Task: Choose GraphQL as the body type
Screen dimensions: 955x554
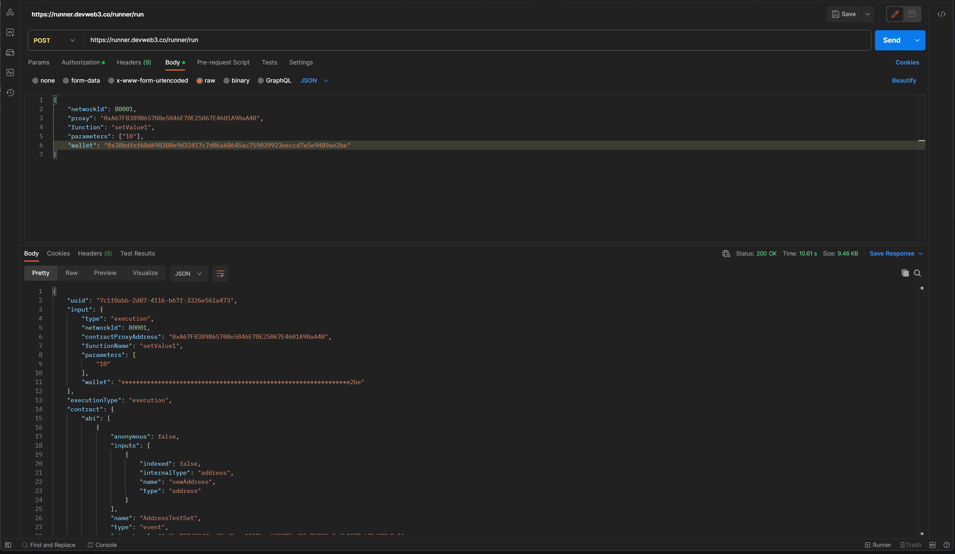Action: (274, 80)
